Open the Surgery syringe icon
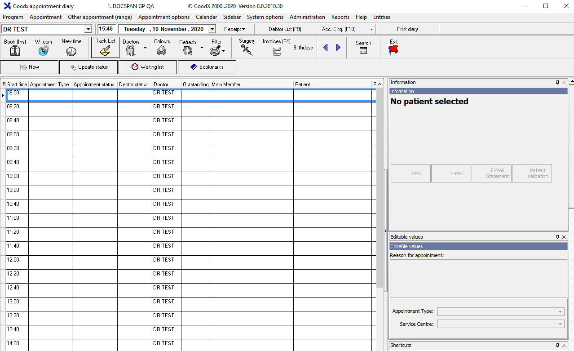This screenshot has width=574, height=351. coord(247,50)
